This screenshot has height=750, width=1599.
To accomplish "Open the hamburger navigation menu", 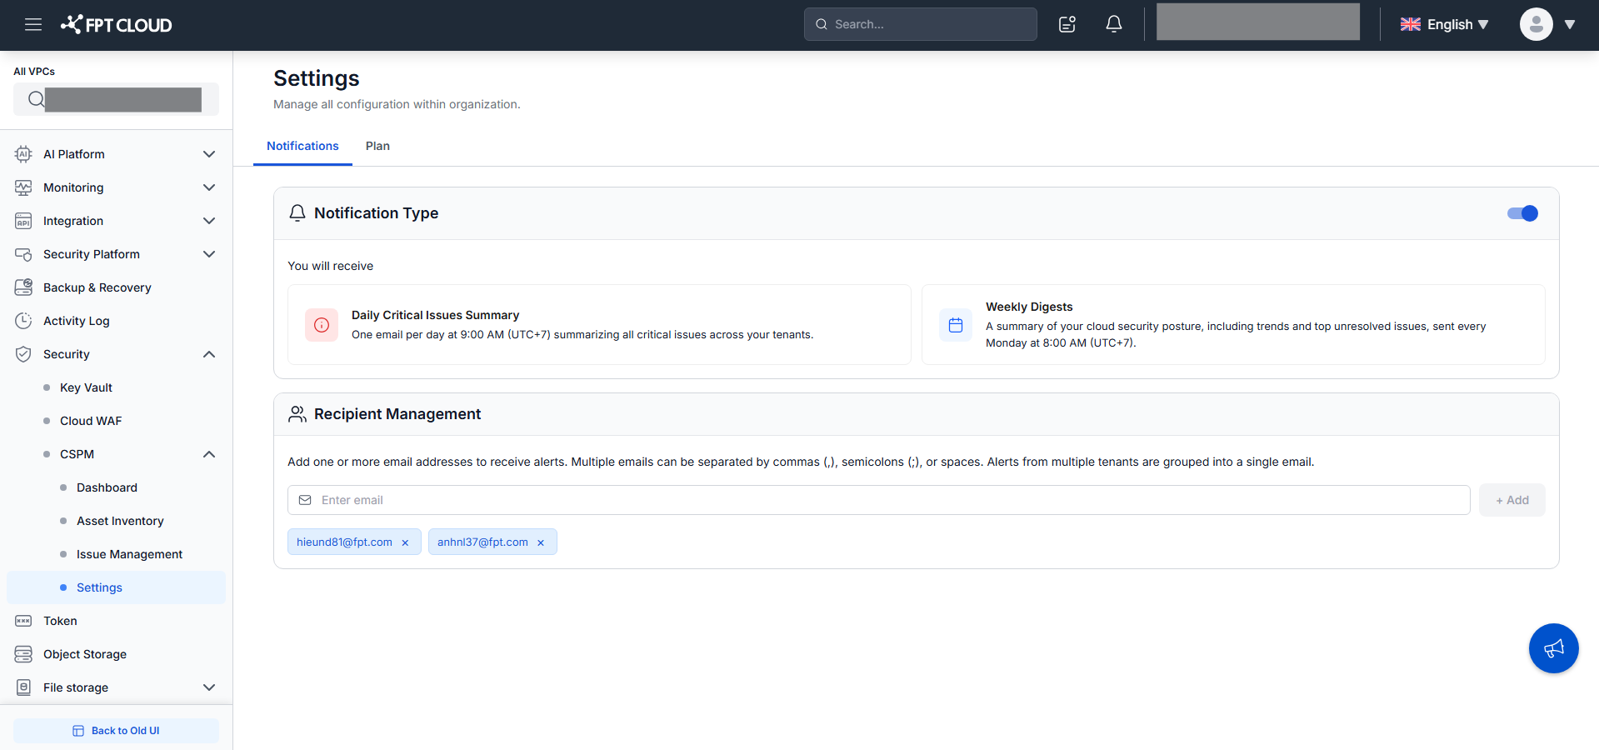I will 33,24.
